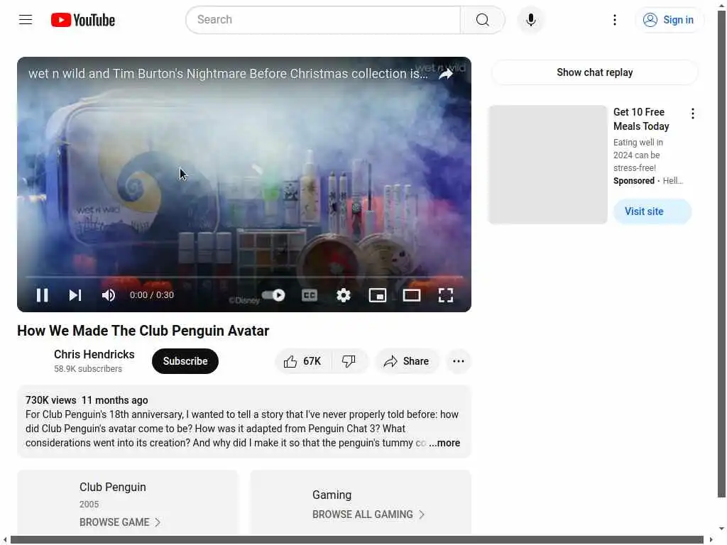Share the ad video via arrow icon in player

pyautogui.click(x=446, y=74)
